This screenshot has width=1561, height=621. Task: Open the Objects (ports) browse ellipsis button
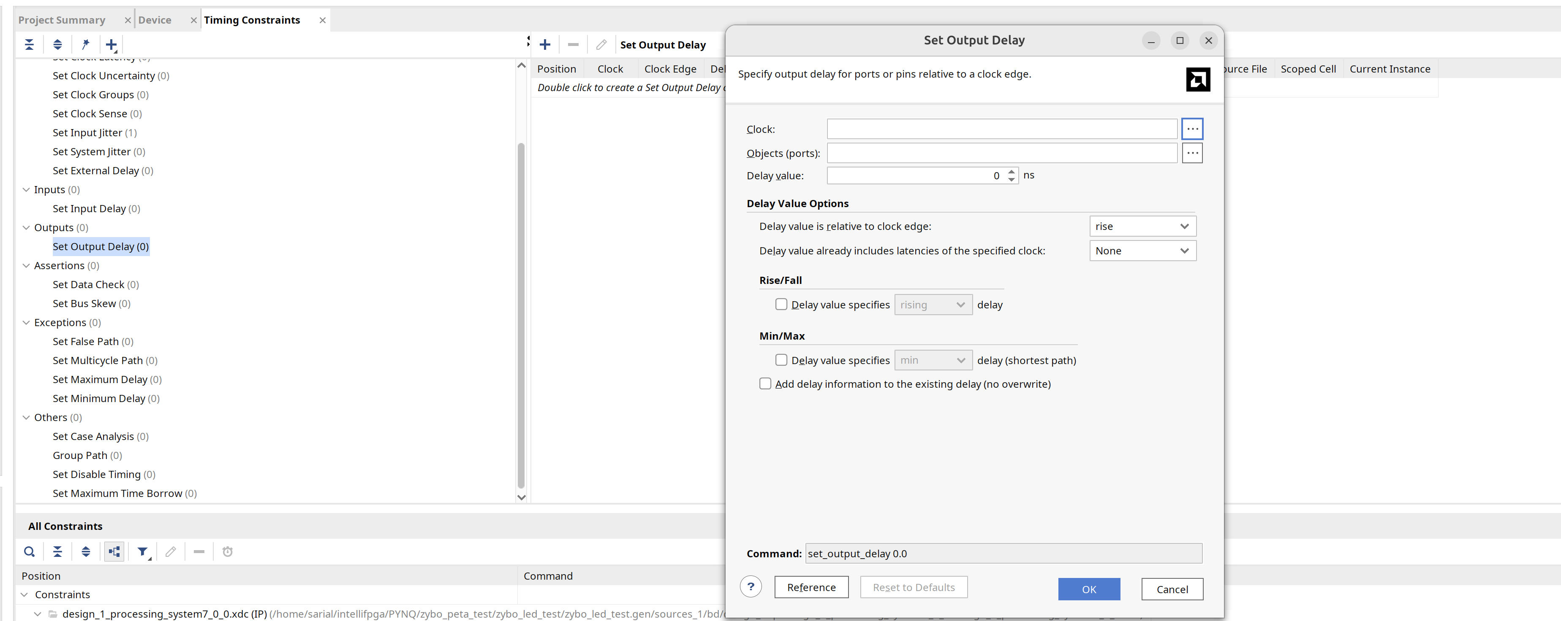(x=1192, y=153)
